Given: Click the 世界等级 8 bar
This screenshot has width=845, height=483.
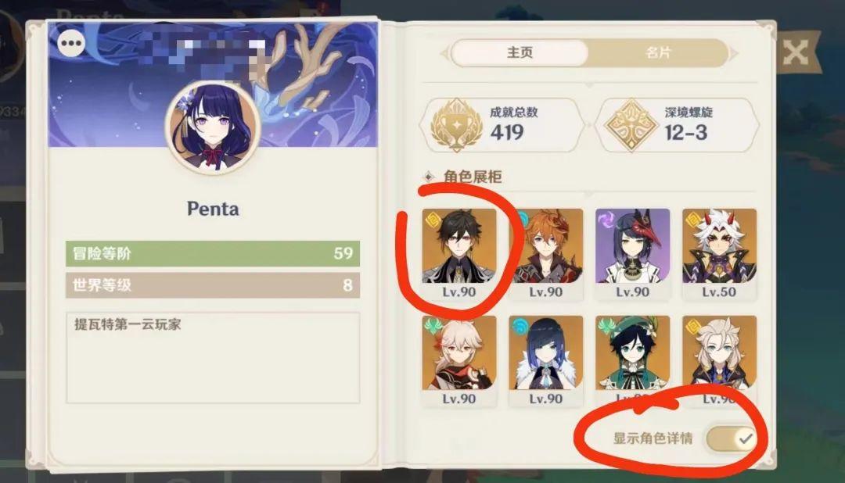Looking at the screenshot, I should coord(213,284).
